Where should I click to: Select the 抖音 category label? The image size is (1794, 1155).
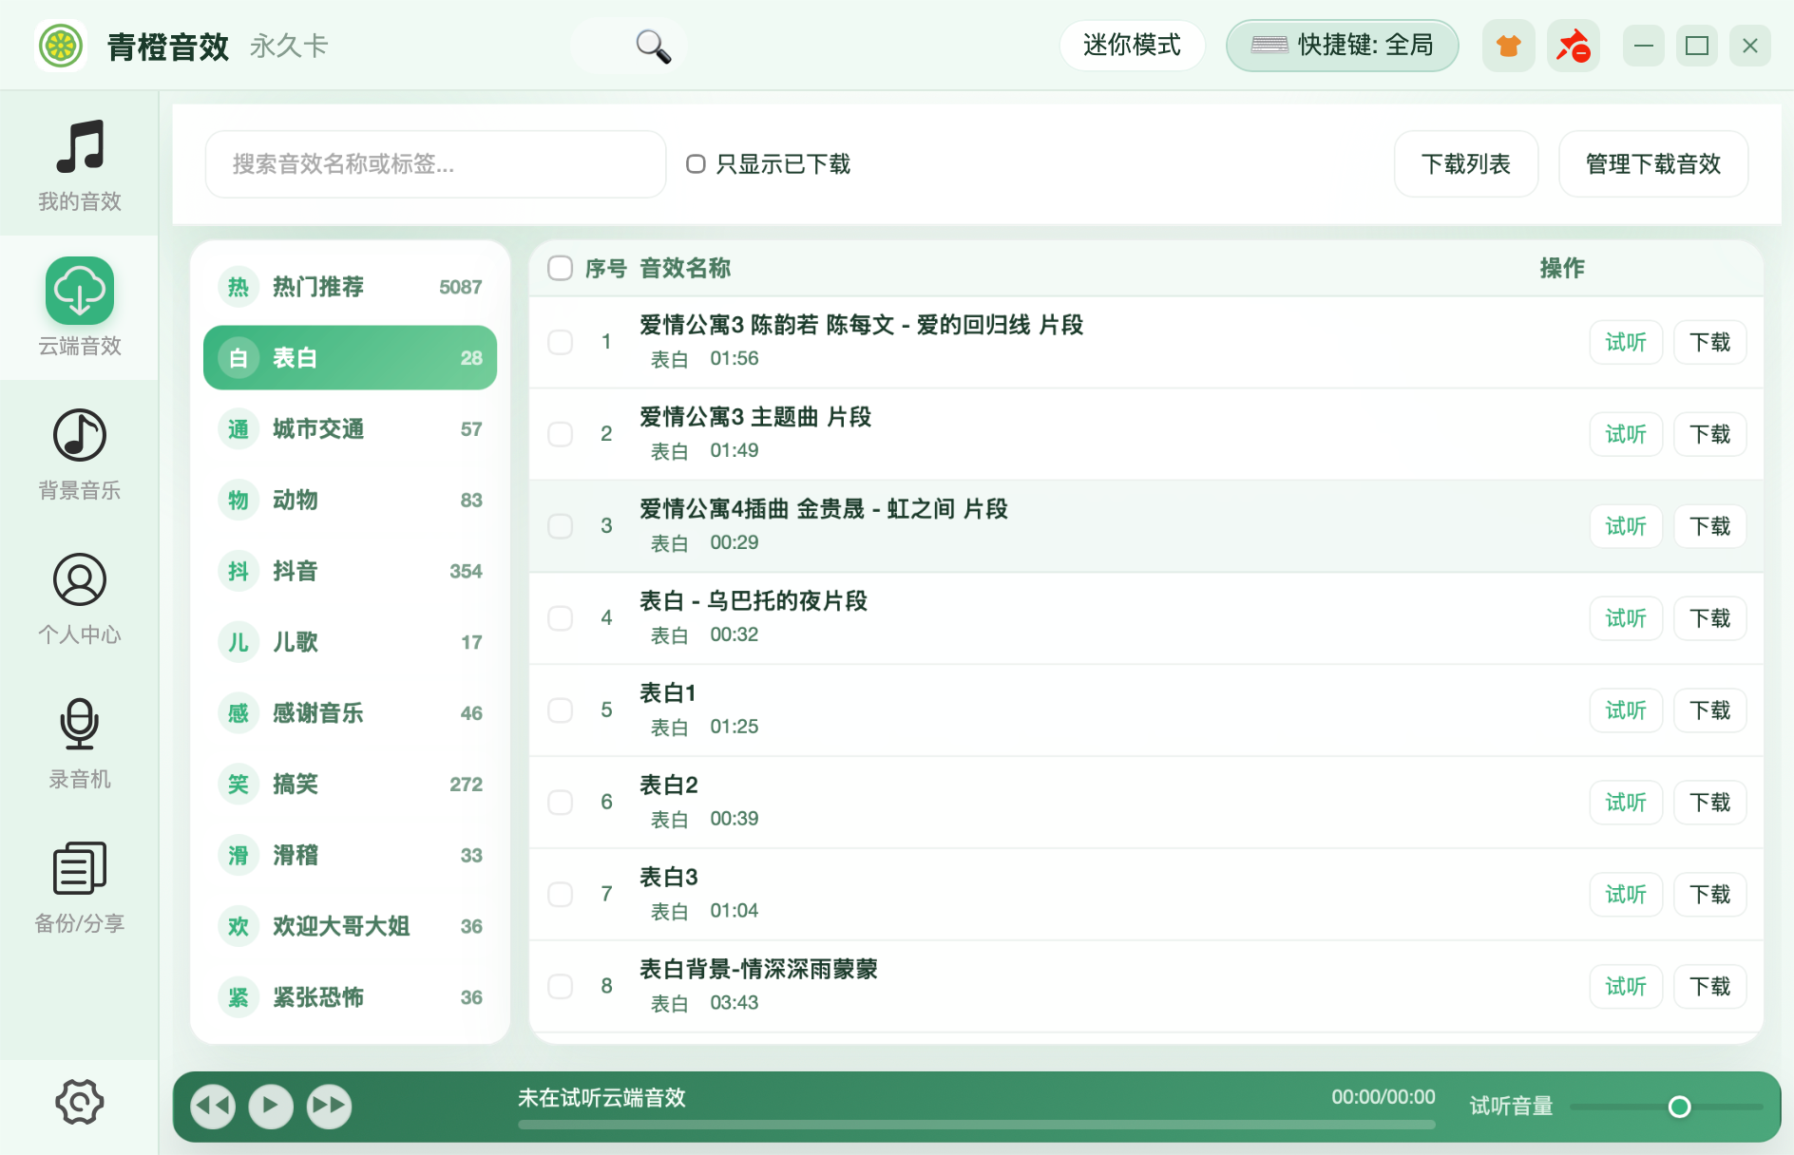click(296, 571)
